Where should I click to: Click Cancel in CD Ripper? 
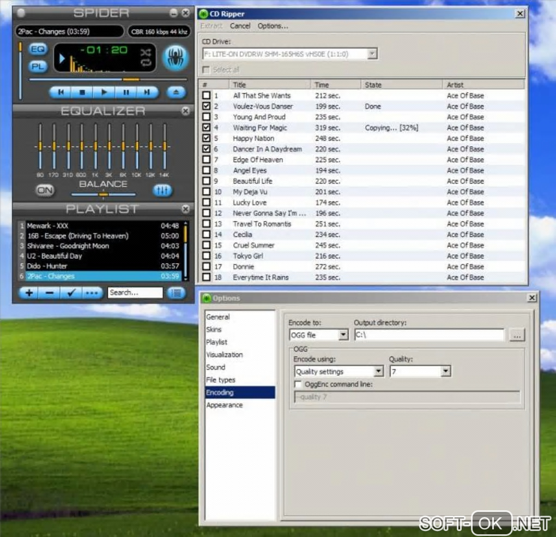(240, 26)
